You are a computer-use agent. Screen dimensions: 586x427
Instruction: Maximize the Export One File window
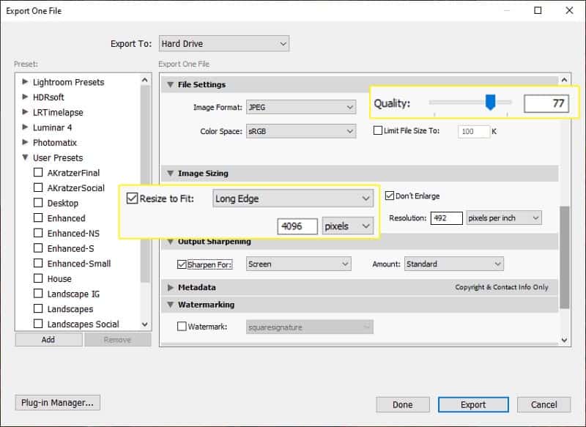pyautogui.click(x=538, y=10)
